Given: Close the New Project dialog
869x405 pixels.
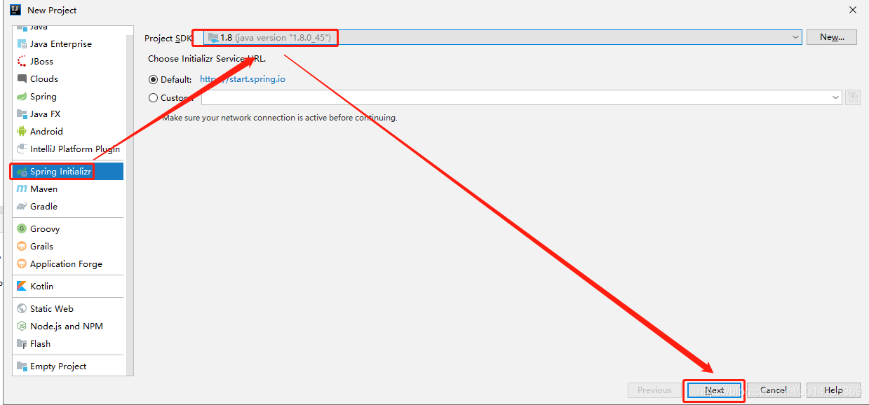Looking at the screenshot, I should click(853, 10).
